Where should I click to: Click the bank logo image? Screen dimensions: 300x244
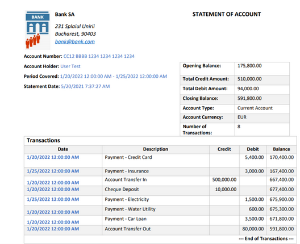pos(37,30)
